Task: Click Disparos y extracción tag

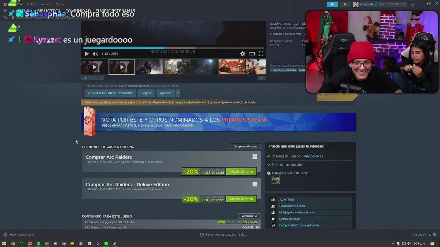Action: pyautogui.click(x=284, y=70)
